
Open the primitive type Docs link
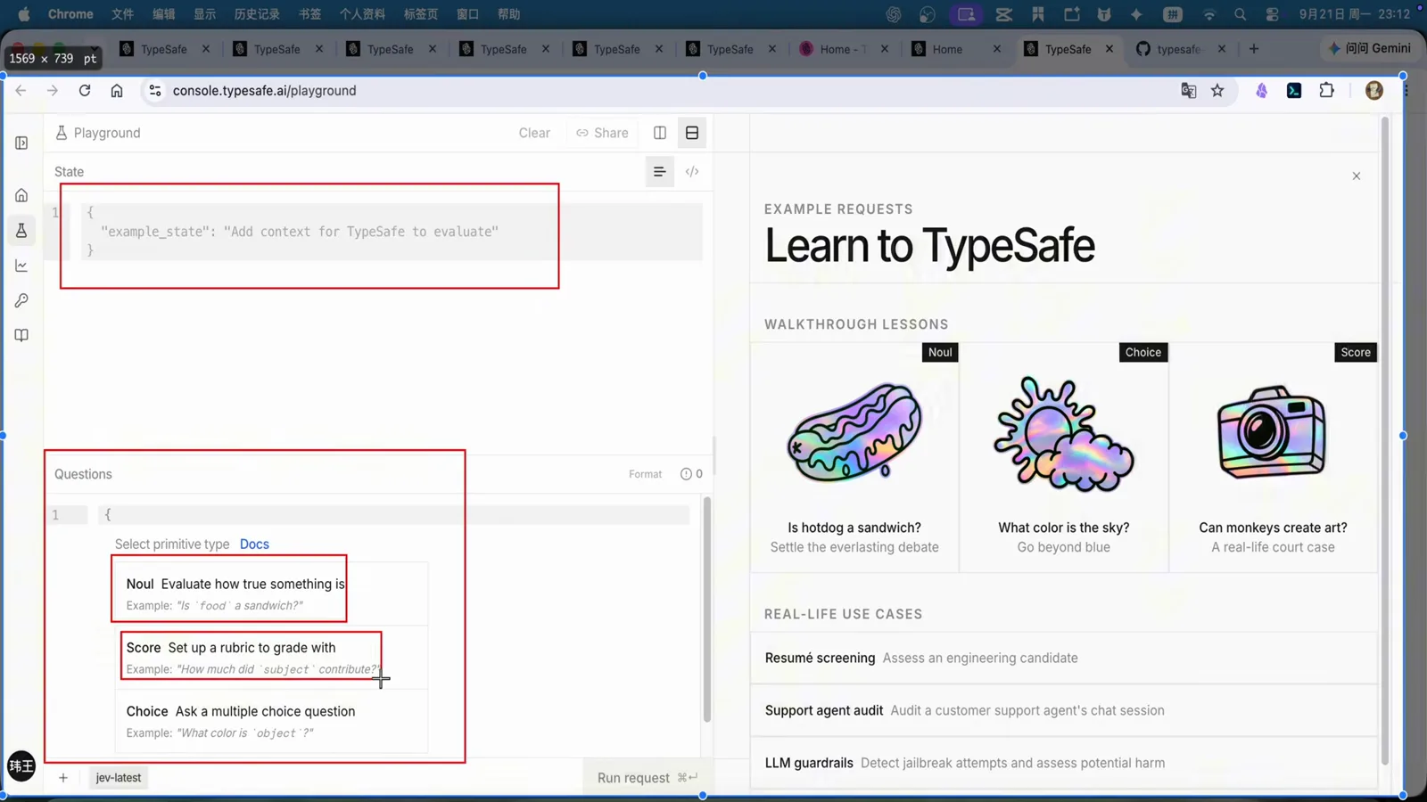(x=254, y=544)
